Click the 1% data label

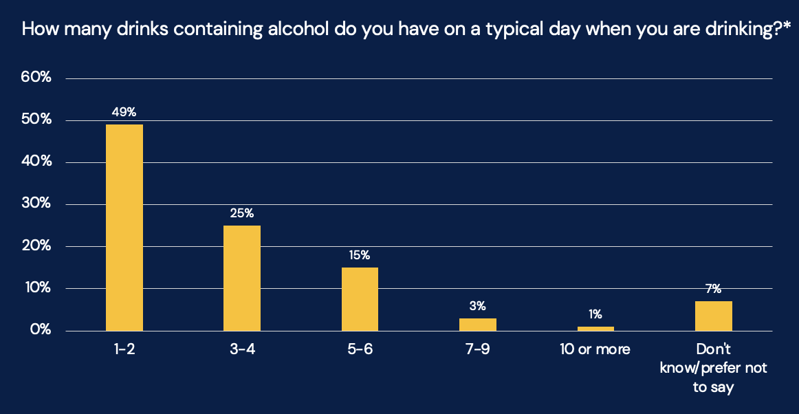[595, 315]
